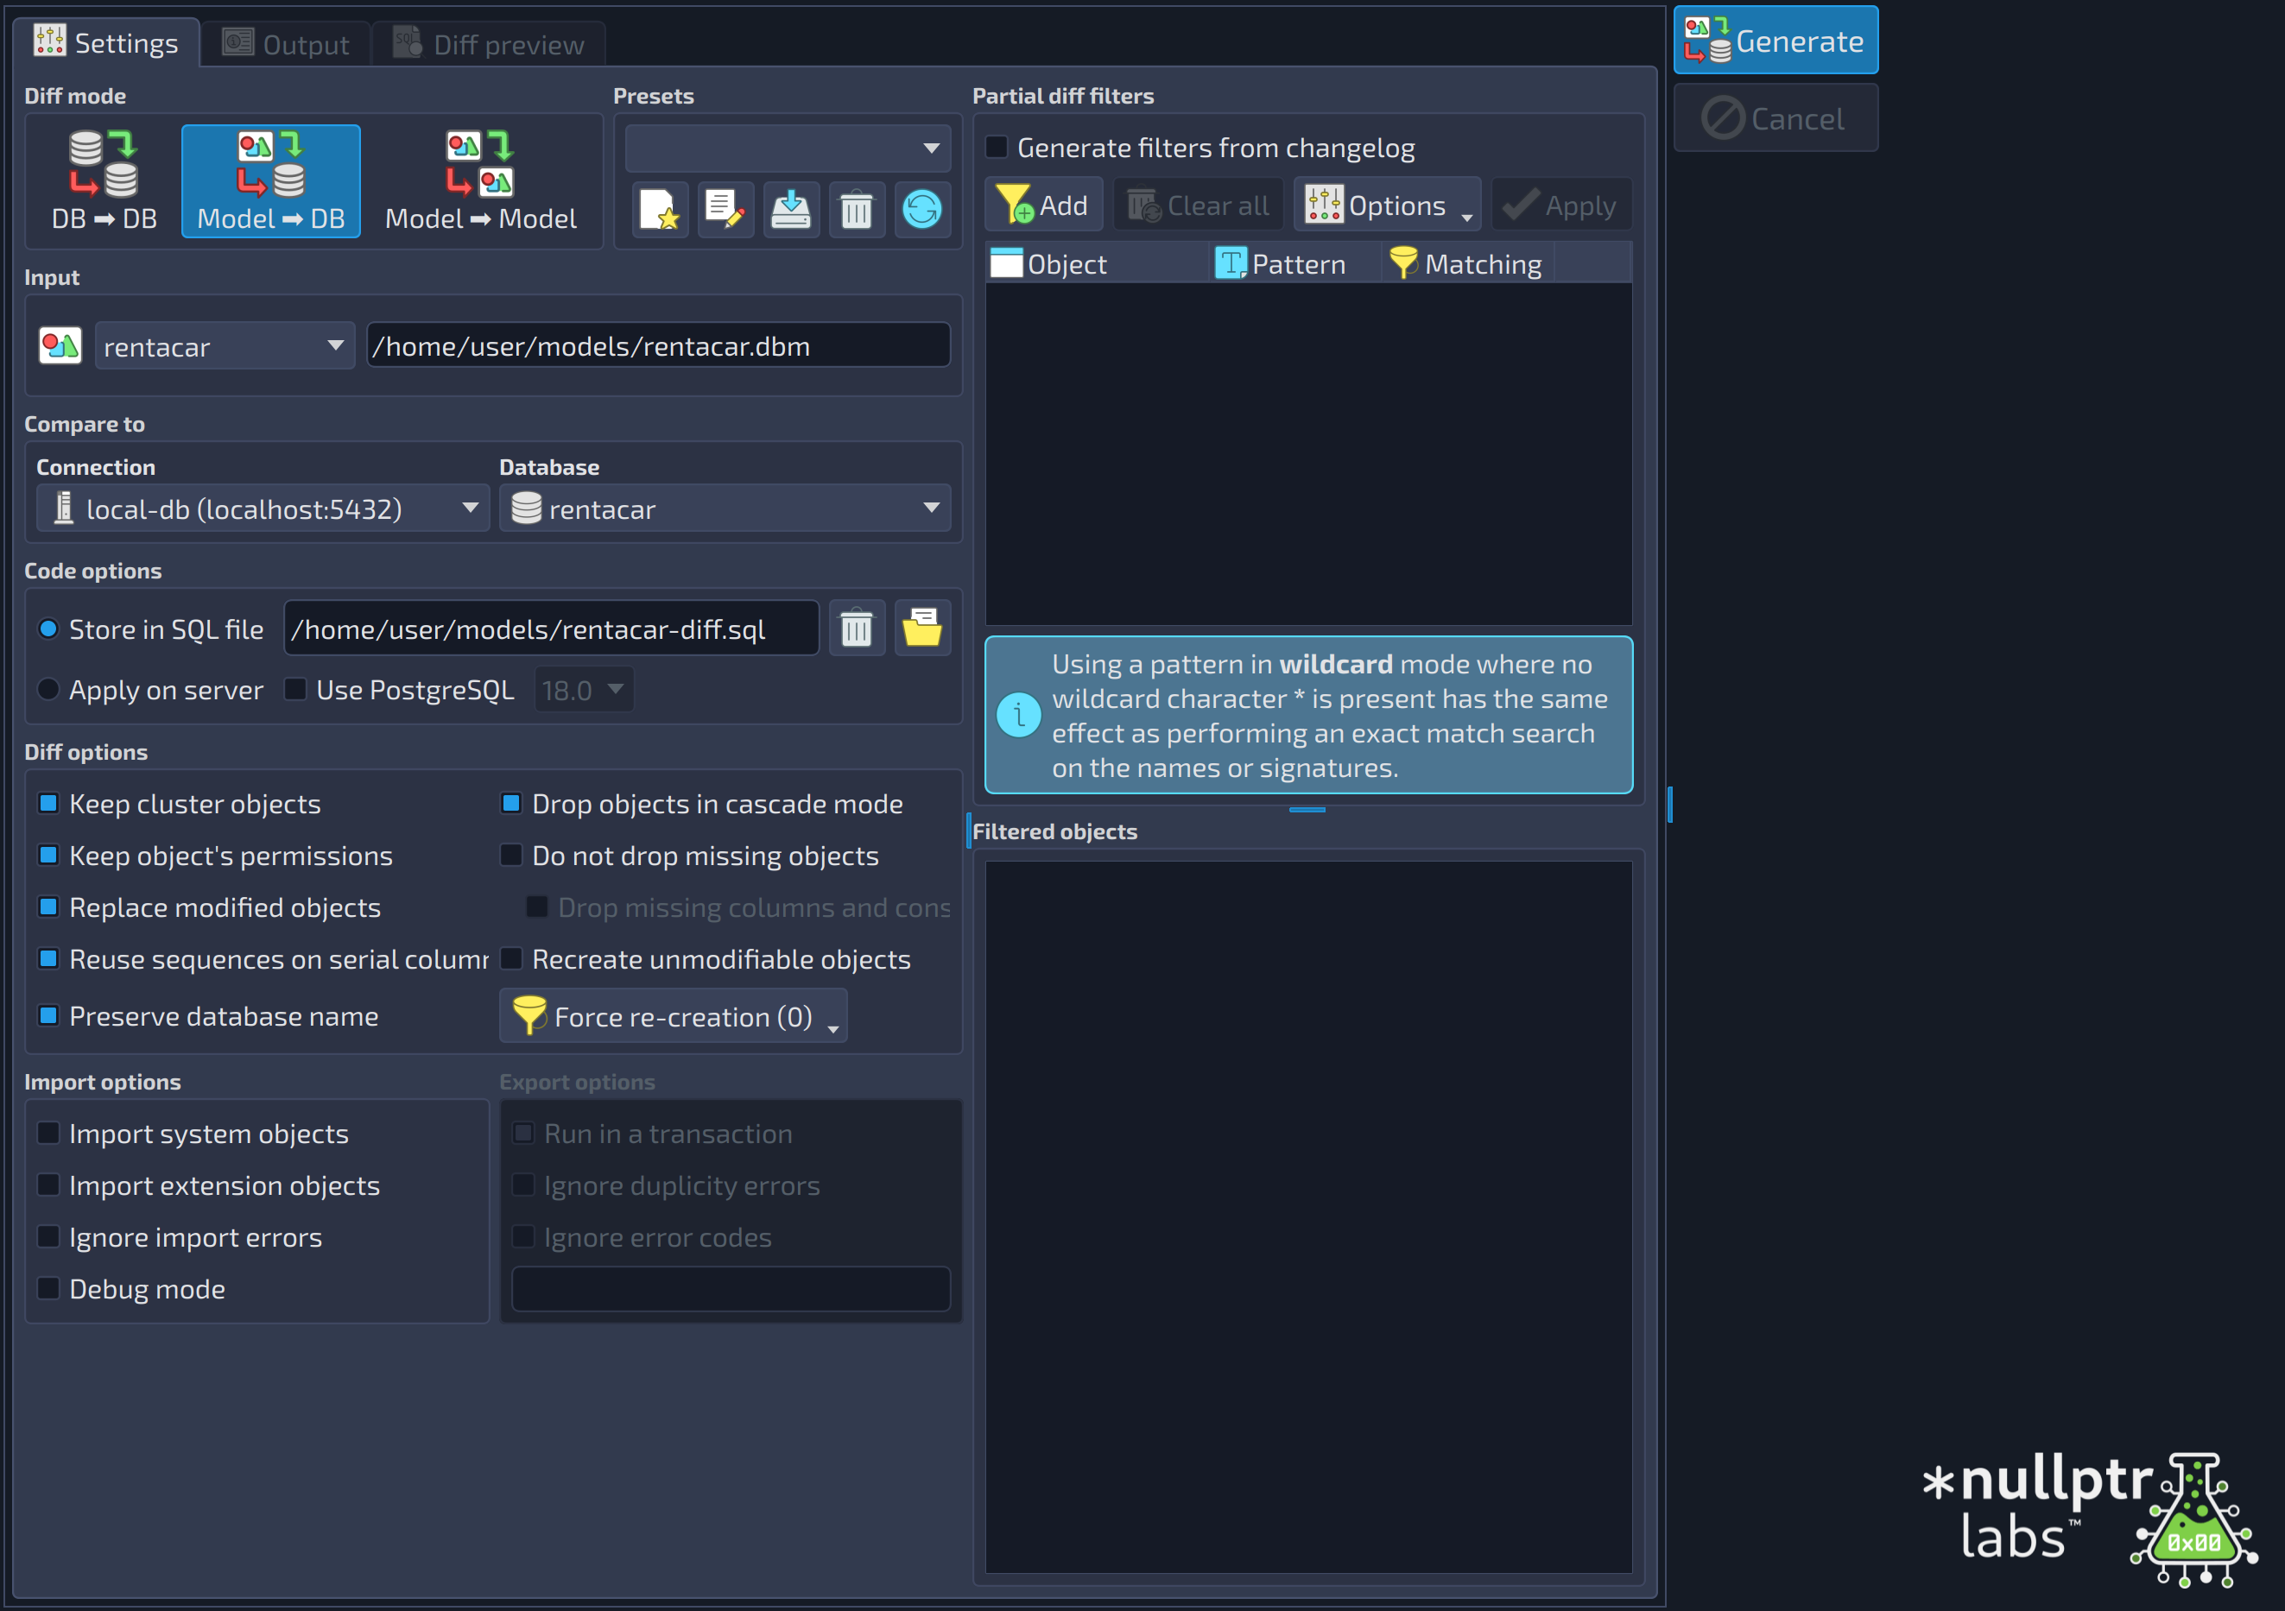2285x1611 pixels.
Task: Open the Presets dropdown
Action: pyautogui.click(x=788, y=148)
